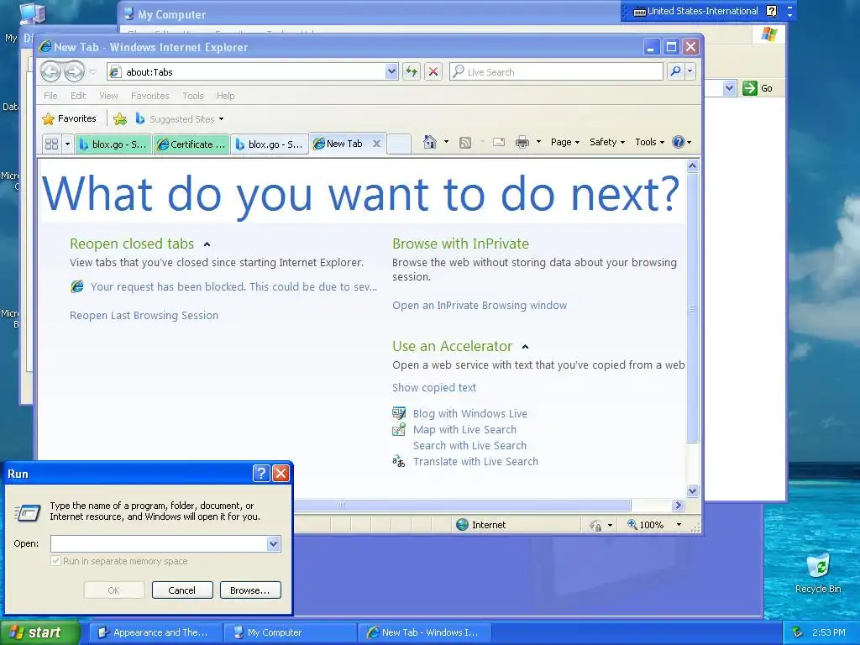Expand the Open combo box in Run
This screenshot has width=860, height=645.
(x=273, y=543)
